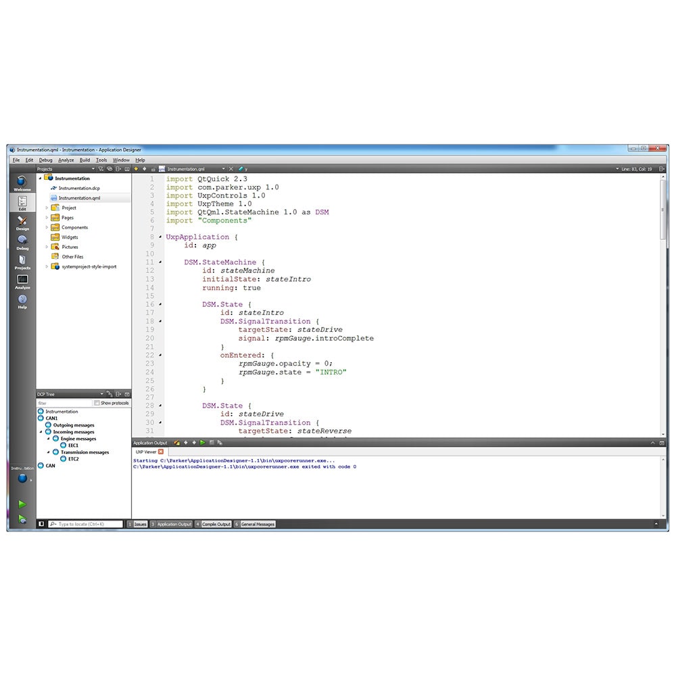Click the Type to locate search field
This screenshot has height=676, width=676.
tap(89, 524)
